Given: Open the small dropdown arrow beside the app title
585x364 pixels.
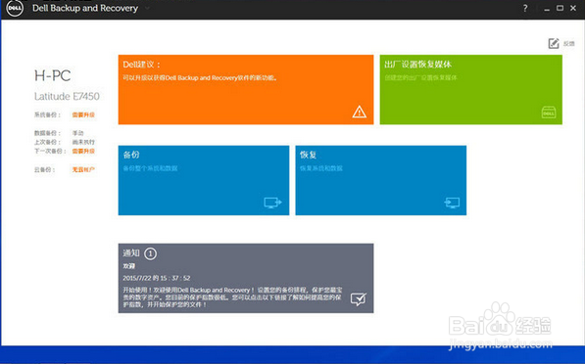Looking at the screenshot, I should pyautogui.click(x=147, y=8).
